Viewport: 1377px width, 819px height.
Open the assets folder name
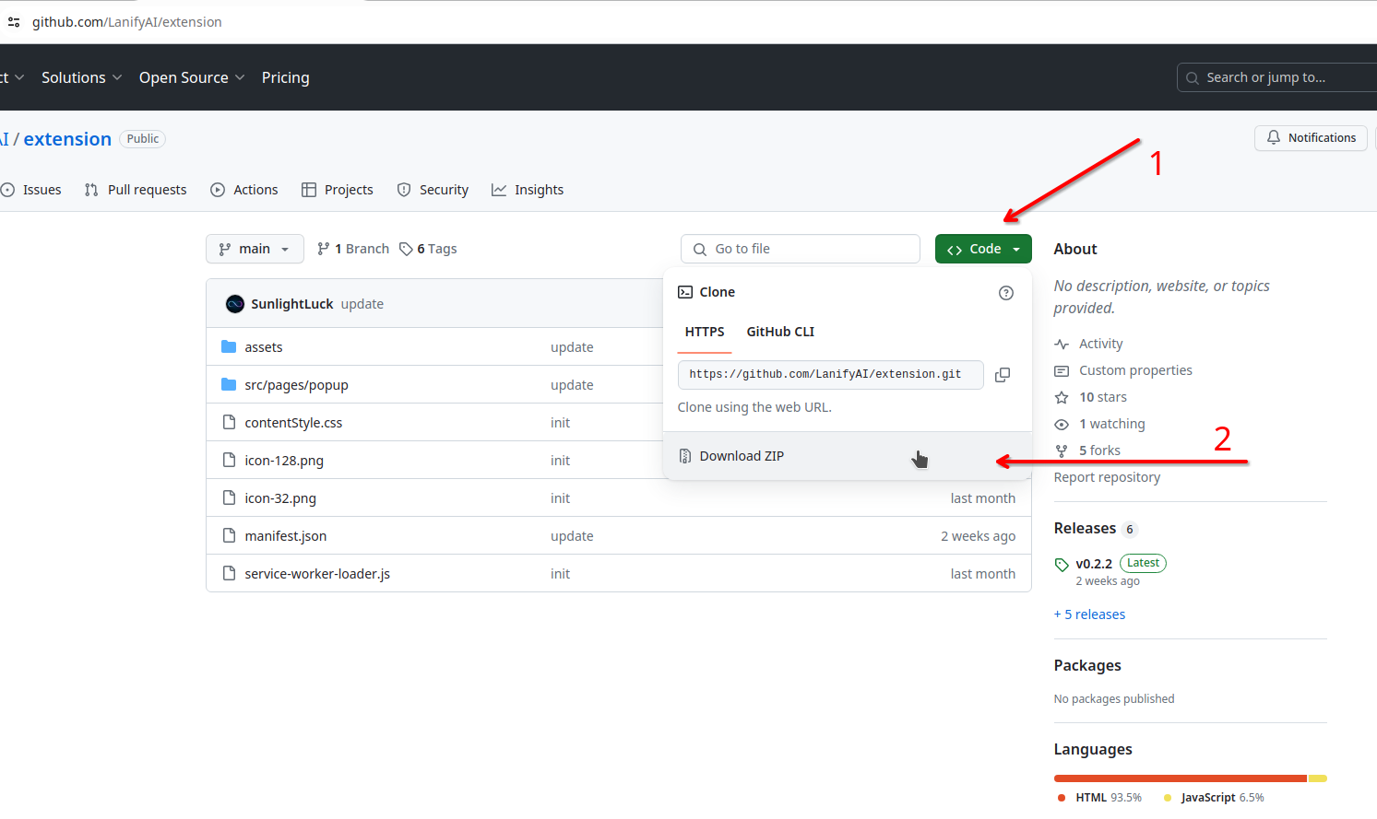tap(264, 347)
